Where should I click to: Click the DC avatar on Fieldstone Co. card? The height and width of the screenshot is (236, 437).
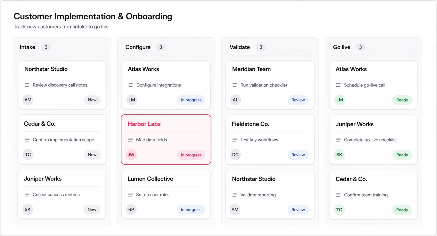pos(235,155)
